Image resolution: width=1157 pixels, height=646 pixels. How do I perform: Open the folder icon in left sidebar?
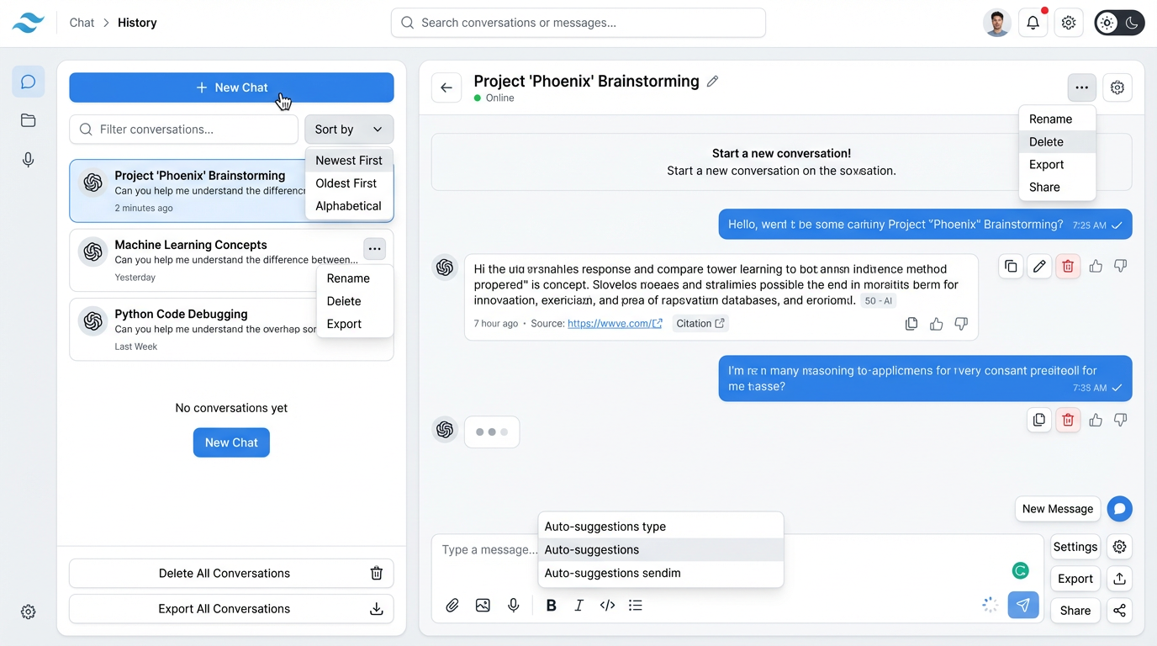coord(28,120)
